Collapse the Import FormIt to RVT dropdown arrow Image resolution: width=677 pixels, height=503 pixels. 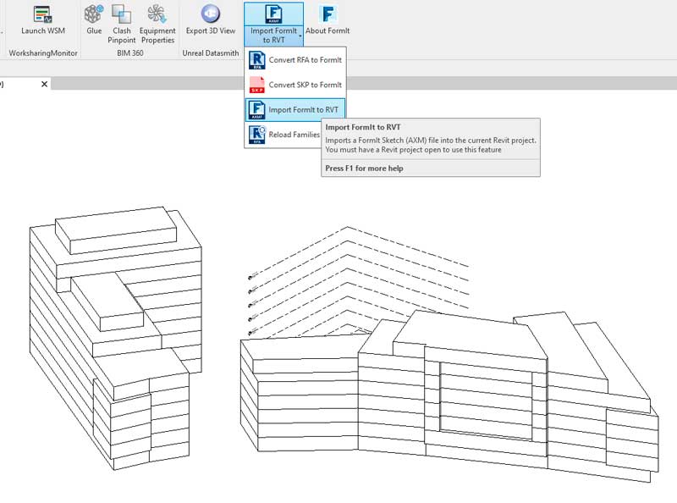point(300,36)
